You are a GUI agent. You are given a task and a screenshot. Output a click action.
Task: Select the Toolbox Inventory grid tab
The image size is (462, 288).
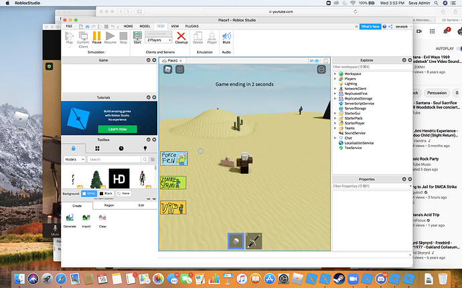[97, 148]
